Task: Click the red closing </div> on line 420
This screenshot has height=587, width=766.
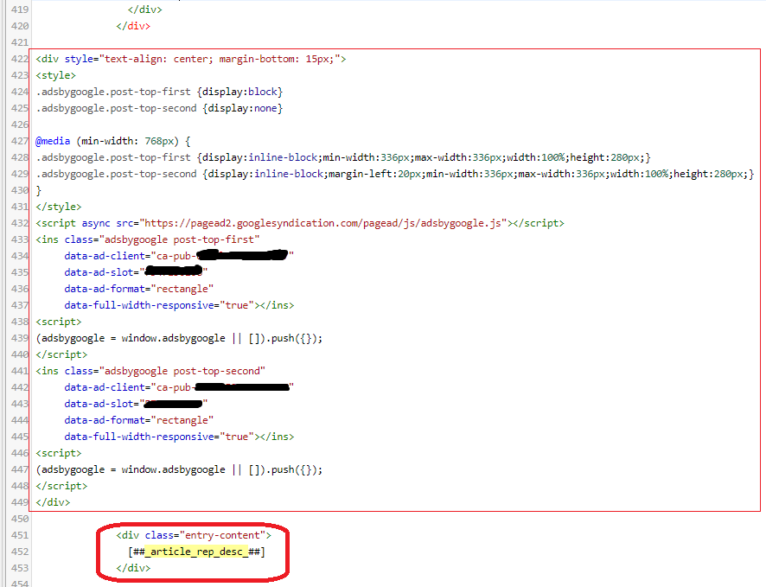Action: (133, 27)
